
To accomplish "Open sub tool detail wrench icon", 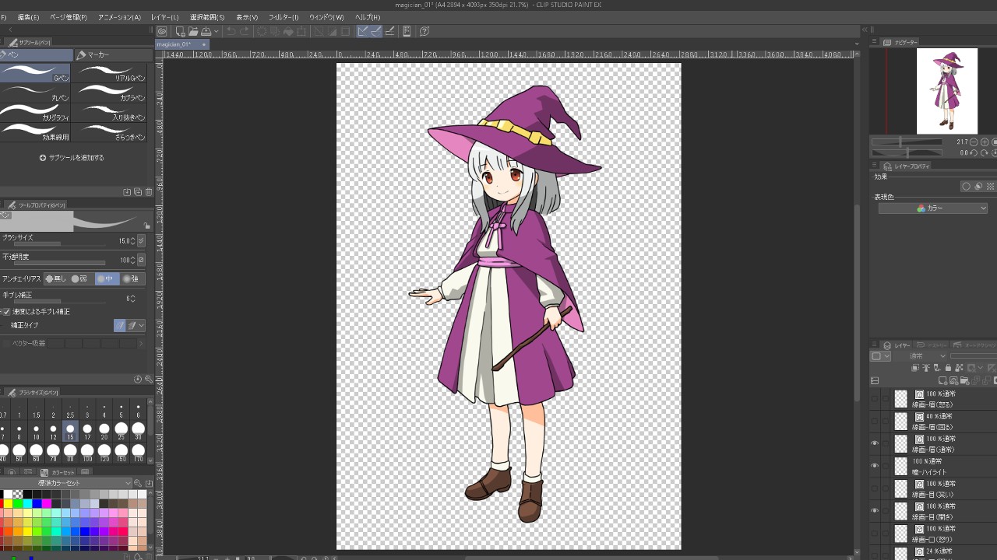I will click(148, 380).
